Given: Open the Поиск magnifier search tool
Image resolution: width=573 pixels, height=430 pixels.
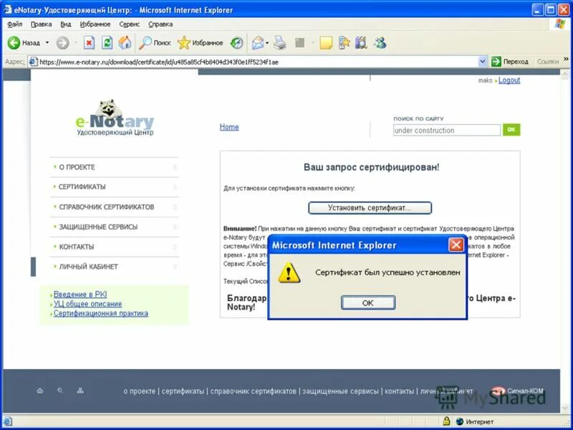Looking at the screenshot, I should (x=155, y=43).
